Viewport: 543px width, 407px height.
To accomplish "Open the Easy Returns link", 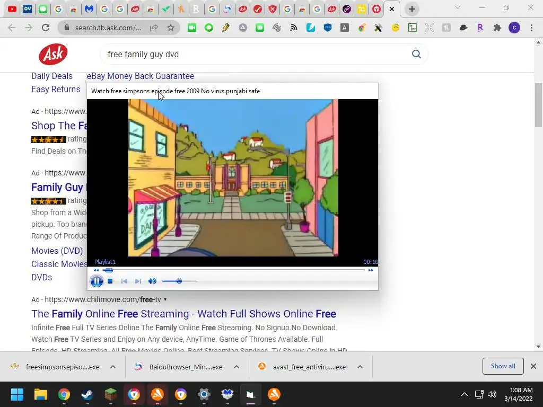I will tap(56, 89).
